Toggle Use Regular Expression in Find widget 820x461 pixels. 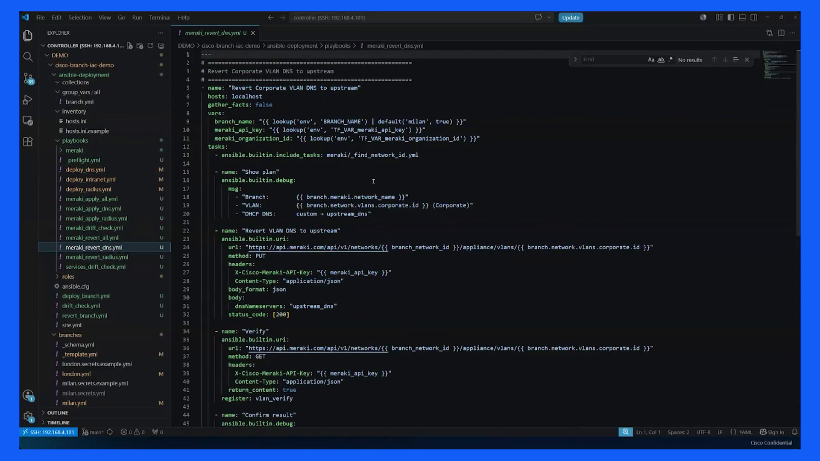tap(671, 60)
